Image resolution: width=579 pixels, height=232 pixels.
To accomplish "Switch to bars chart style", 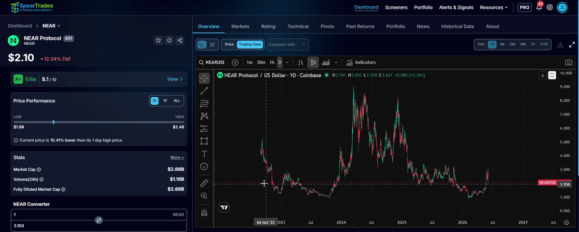I will 301,62.
